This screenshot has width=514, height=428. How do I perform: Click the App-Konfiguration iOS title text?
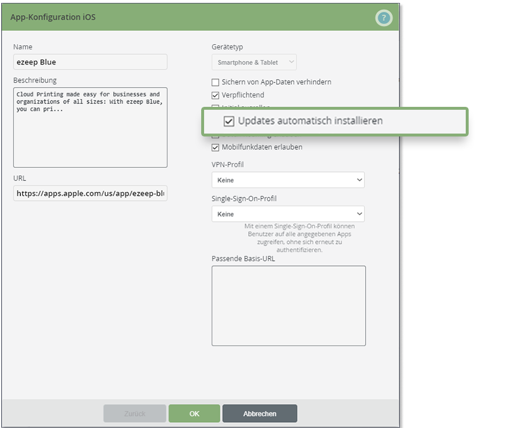[x=53, y=17]
